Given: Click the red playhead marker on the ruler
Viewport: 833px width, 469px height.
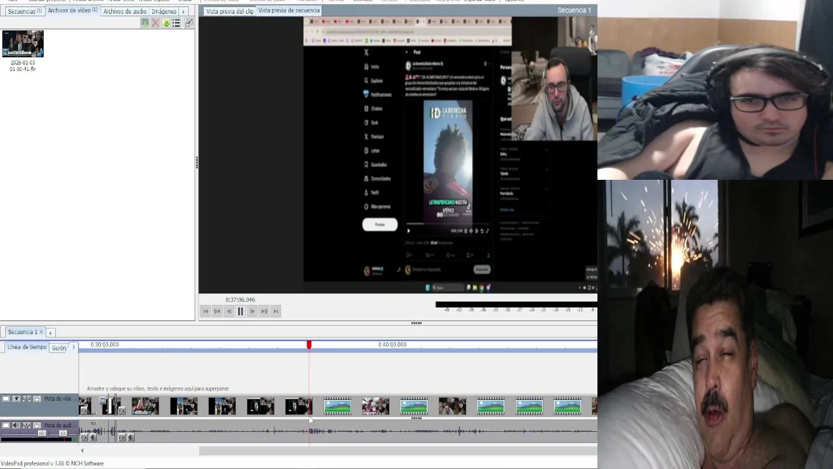Looking at the screenshot, I should (309, 345).
